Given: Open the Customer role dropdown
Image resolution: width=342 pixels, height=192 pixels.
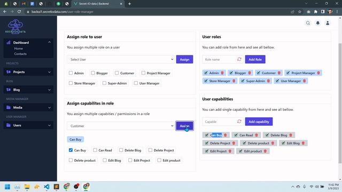Looking at the screenshot, I should coord(121,126).
